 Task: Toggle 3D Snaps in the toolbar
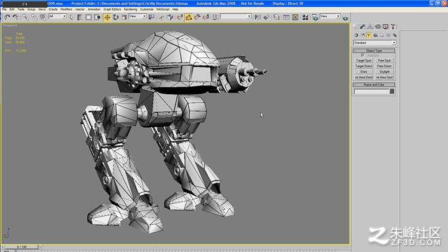click(180, 17)
